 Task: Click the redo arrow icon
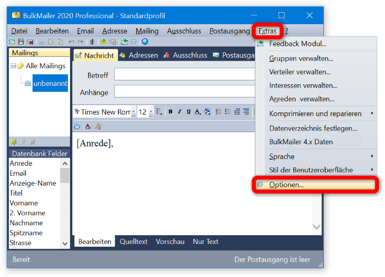(x=81, y=42)
